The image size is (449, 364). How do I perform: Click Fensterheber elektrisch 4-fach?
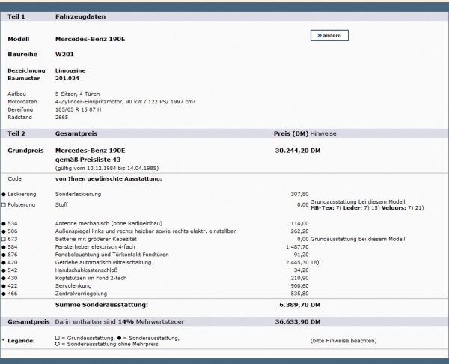(x=95, y=246)
